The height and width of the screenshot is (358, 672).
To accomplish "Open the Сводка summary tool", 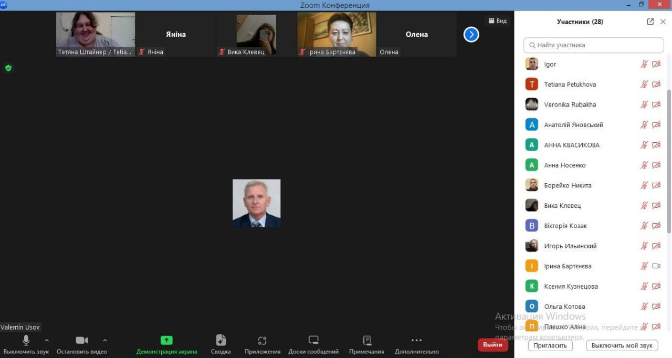I will [221, 341].
